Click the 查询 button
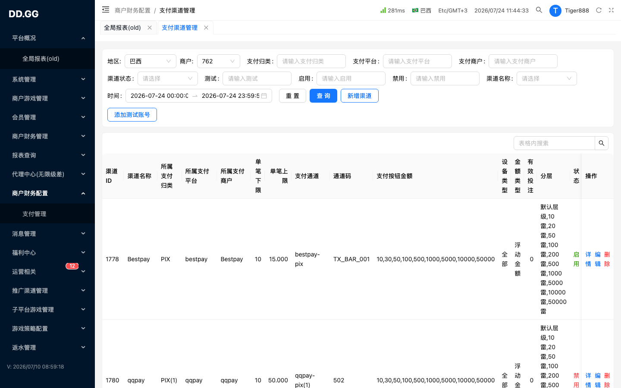This screenshot has height=388, width=621. (x=323, y=96)
